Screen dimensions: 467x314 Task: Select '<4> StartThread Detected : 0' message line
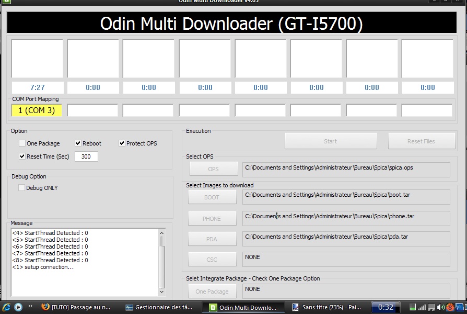(50, 233)
